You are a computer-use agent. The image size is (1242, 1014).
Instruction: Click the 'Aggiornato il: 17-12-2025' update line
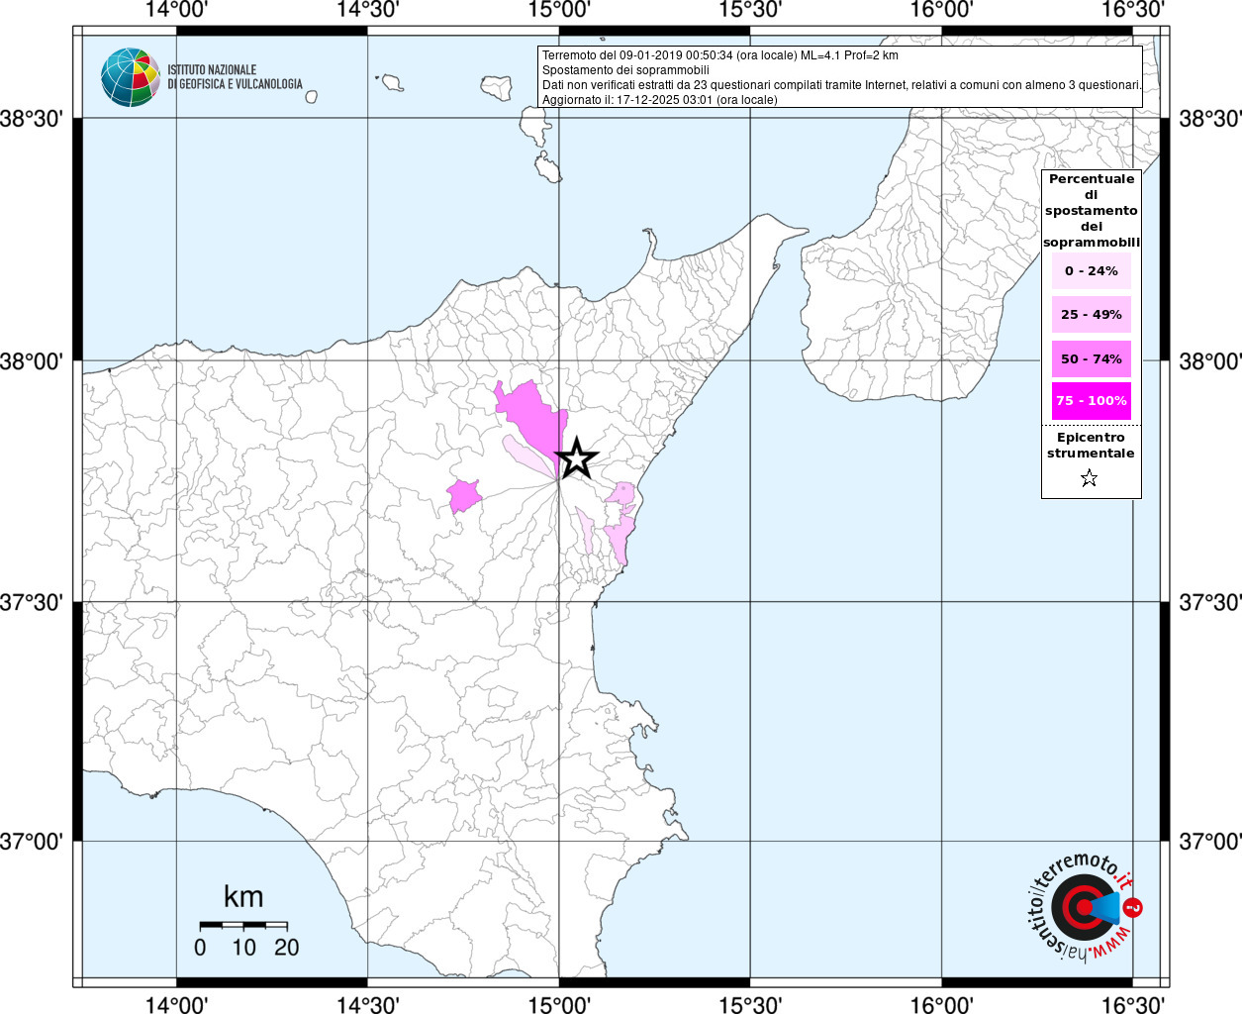pyautogui.click(x=659, y=100)
